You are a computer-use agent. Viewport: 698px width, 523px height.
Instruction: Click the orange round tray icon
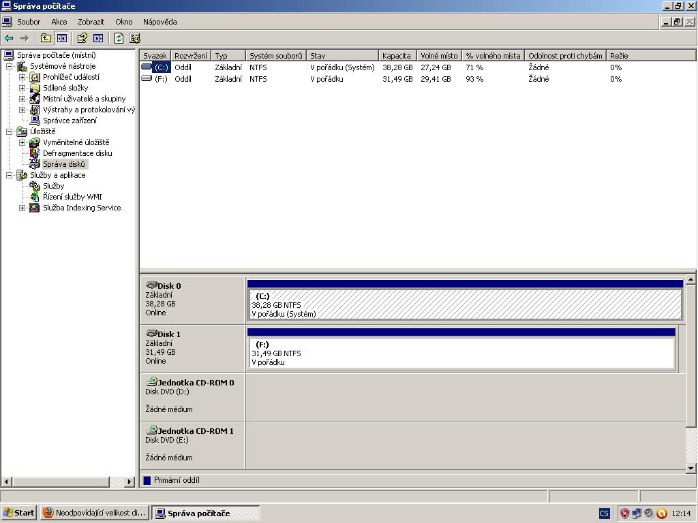click(x=661, y=513)
